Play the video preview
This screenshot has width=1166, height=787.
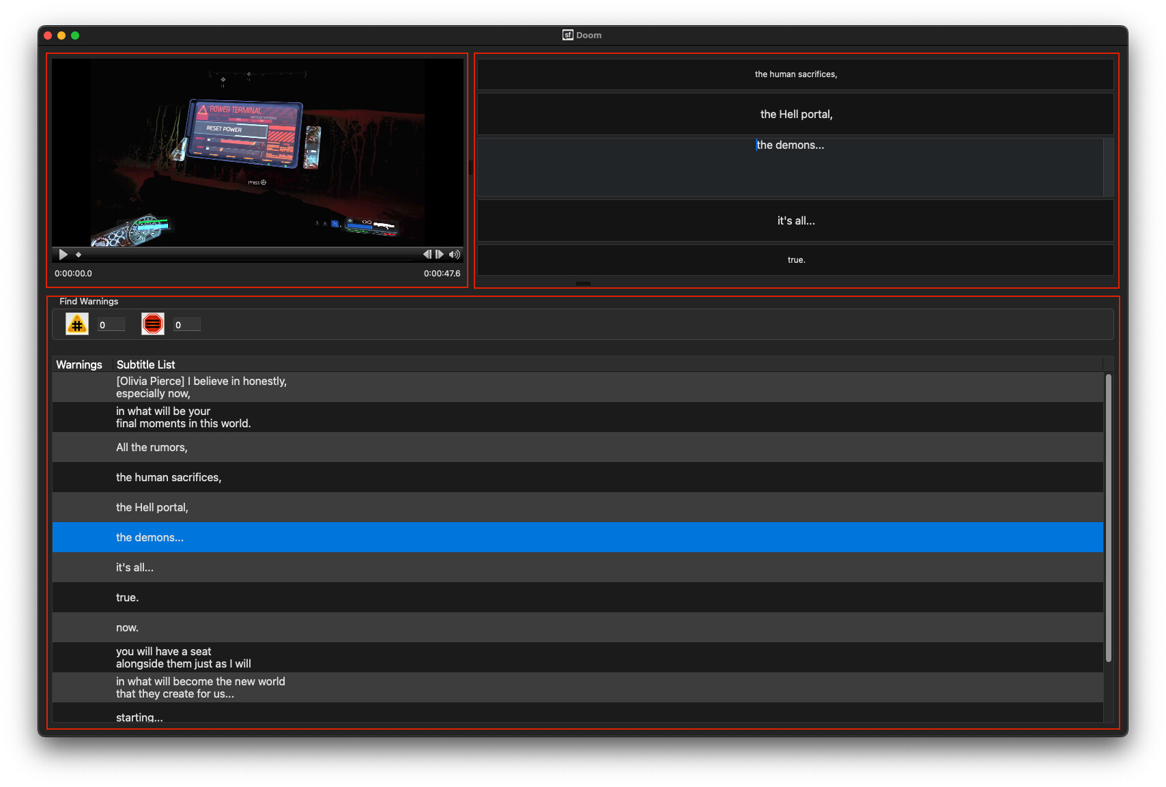point(63,255)
